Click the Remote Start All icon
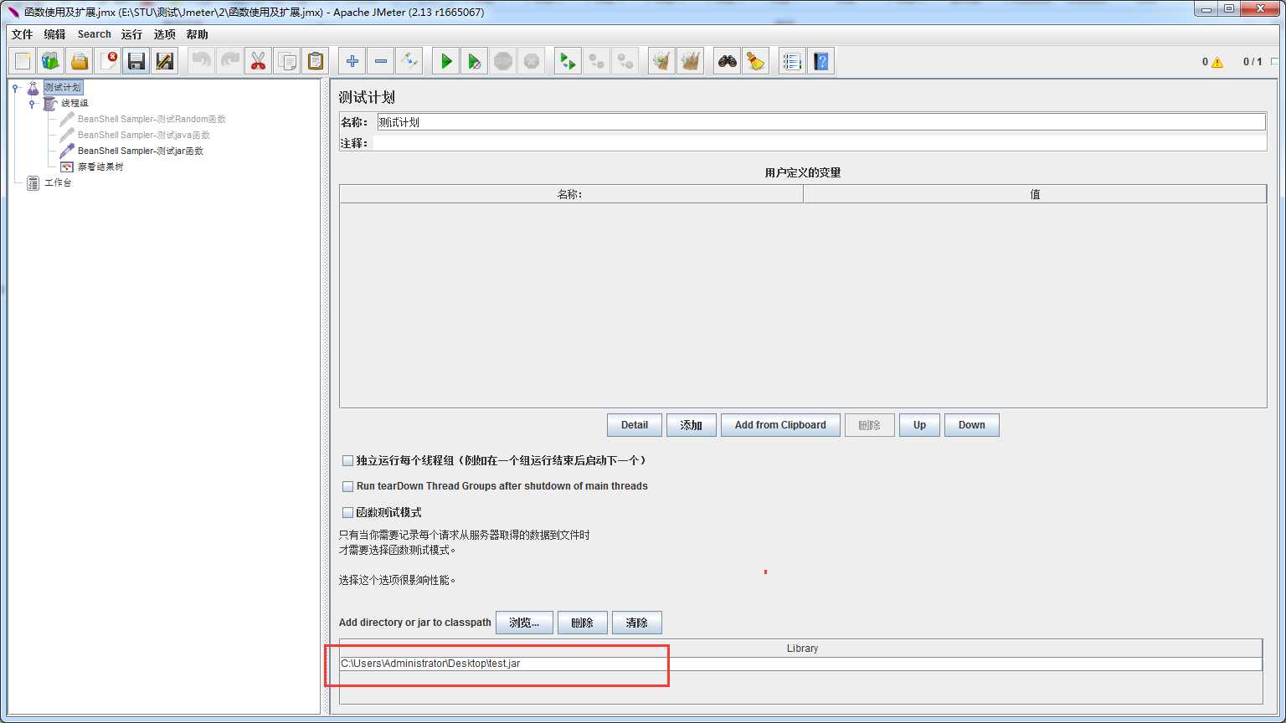 point(568,61)
